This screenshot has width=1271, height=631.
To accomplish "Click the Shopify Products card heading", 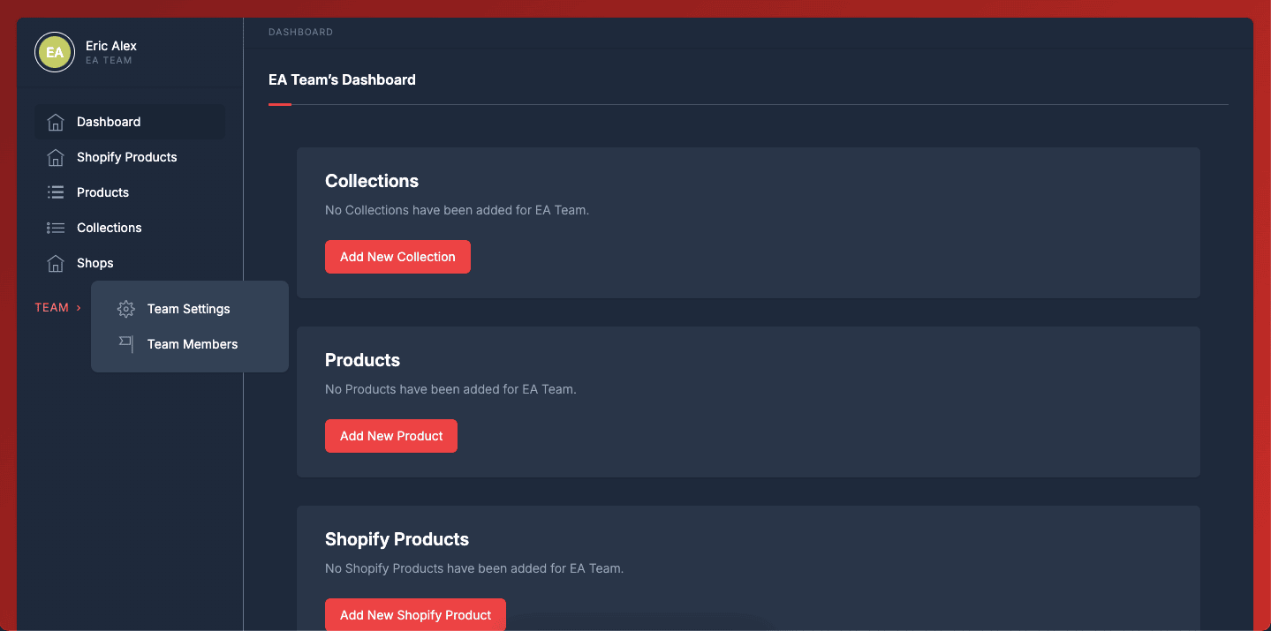I will coord(397,539).
